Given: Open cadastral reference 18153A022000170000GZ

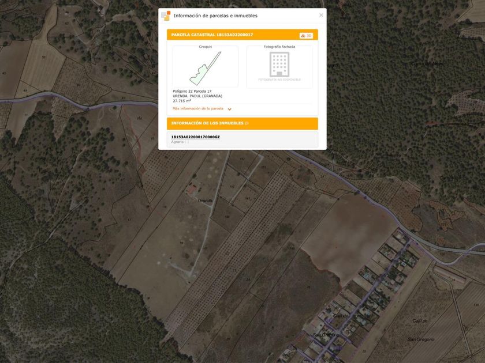Looking at the screenshot, I should pyautogui.click(x=196, y=137).
